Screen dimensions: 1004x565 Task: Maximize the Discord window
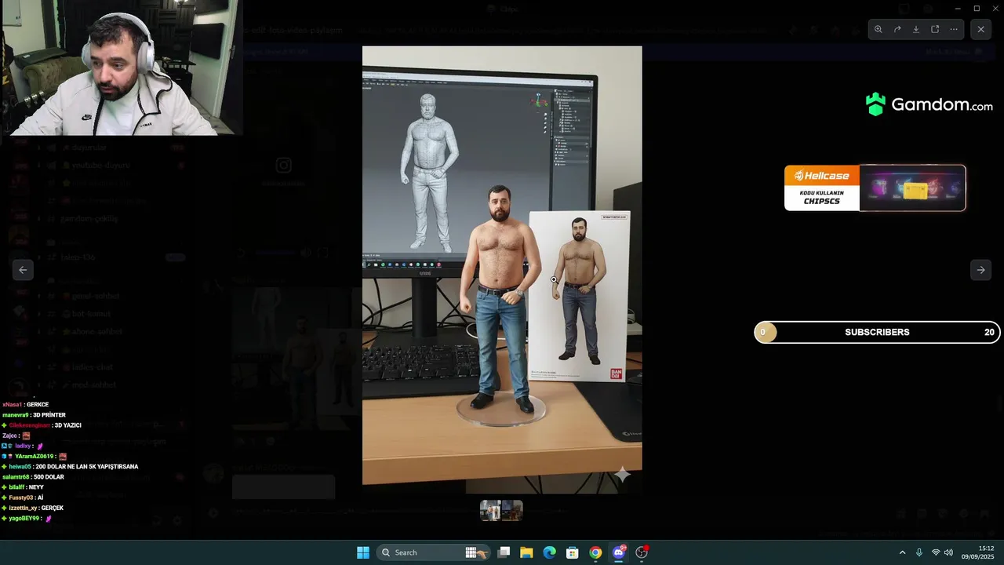(977, 9)
